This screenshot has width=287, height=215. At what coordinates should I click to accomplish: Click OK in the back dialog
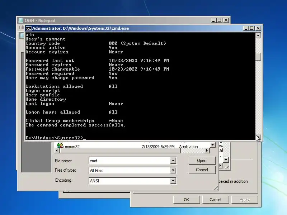point(186,200)
